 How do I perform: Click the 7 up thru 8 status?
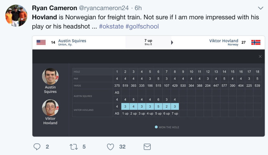pos(148,42)
